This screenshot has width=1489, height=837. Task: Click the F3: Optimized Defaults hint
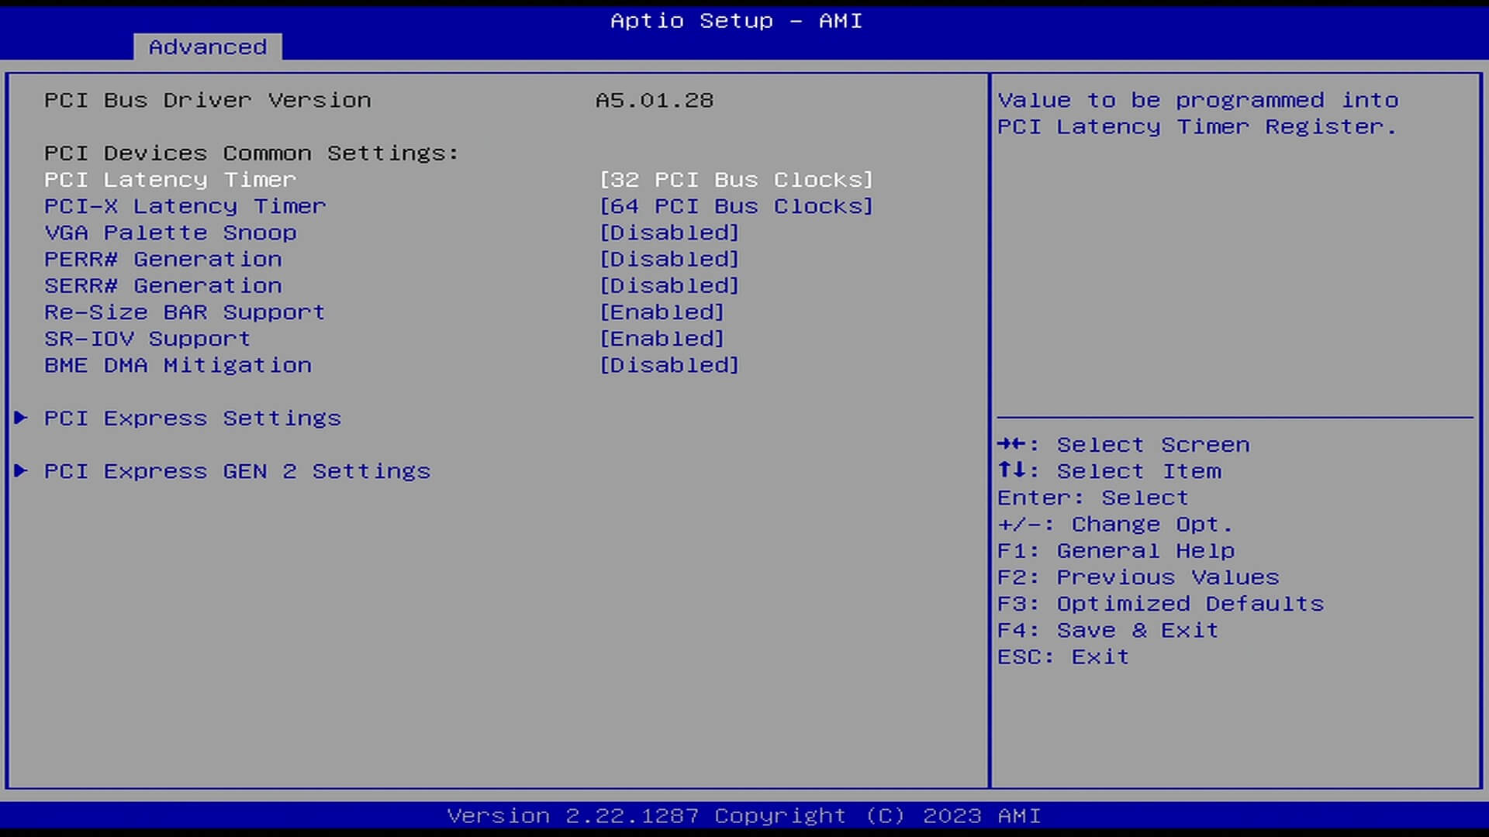[x=1160, y=604]
